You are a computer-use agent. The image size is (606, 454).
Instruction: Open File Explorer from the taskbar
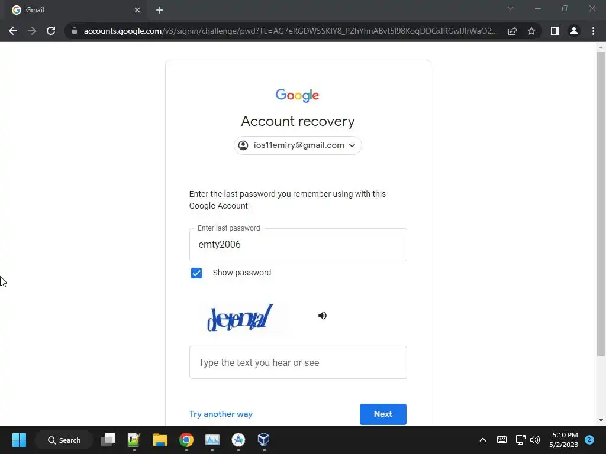pyautogui.click(x=160, y=440)
